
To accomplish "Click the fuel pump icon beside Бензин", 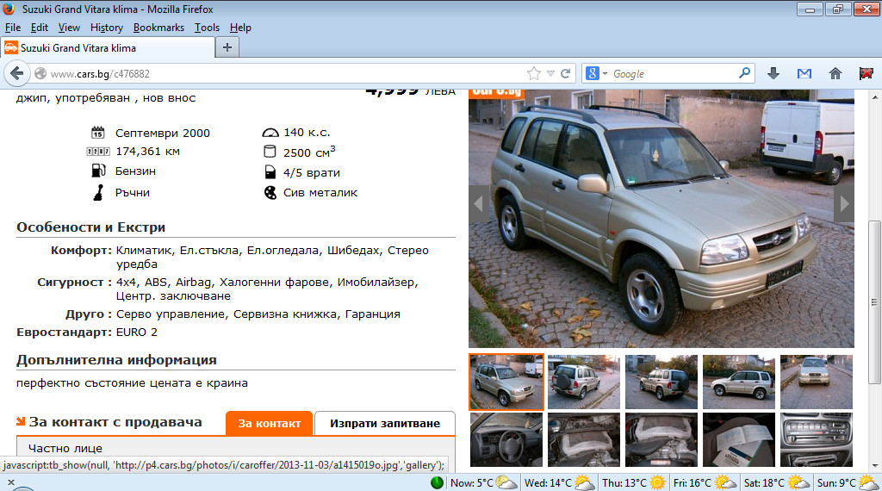I will coord(98,171).
